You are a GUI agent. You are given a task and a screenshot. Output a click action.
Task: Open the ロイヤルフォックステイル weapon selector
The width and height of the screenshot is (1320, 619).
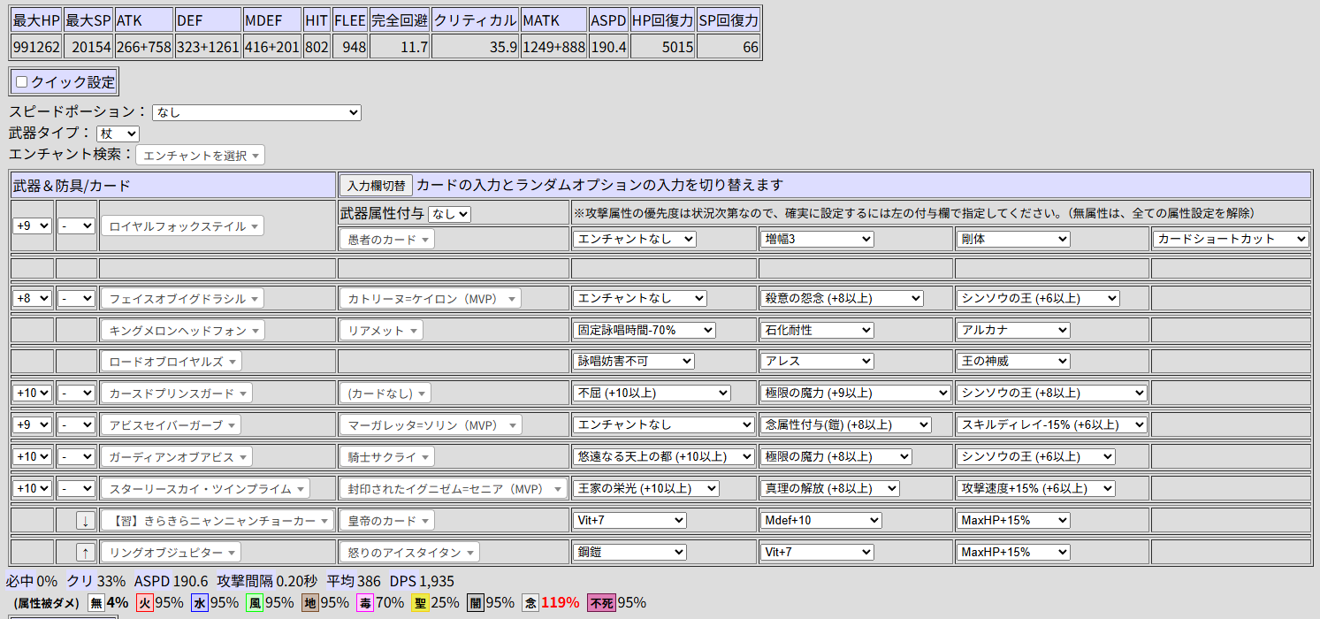[x=181, y=226]
